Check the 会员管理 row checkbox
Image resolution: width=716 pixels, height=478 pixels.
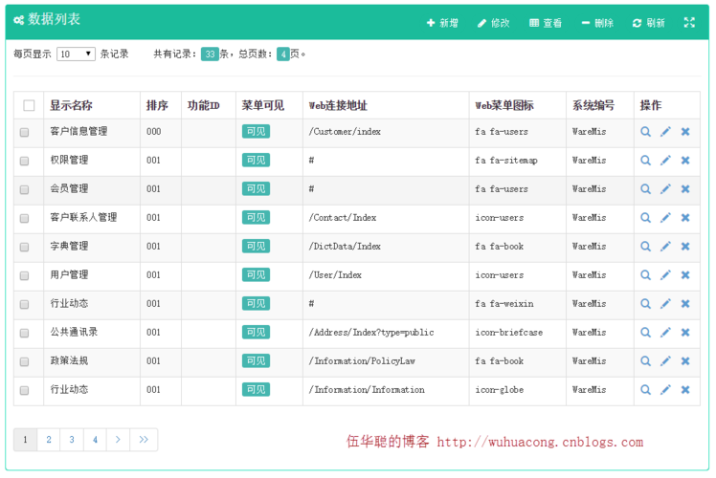[24, 189]
